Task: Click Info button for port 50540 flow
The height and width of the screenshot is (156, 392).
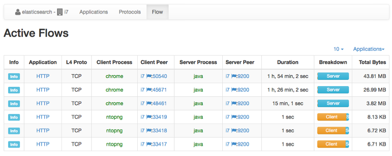Action: [14, 76]
